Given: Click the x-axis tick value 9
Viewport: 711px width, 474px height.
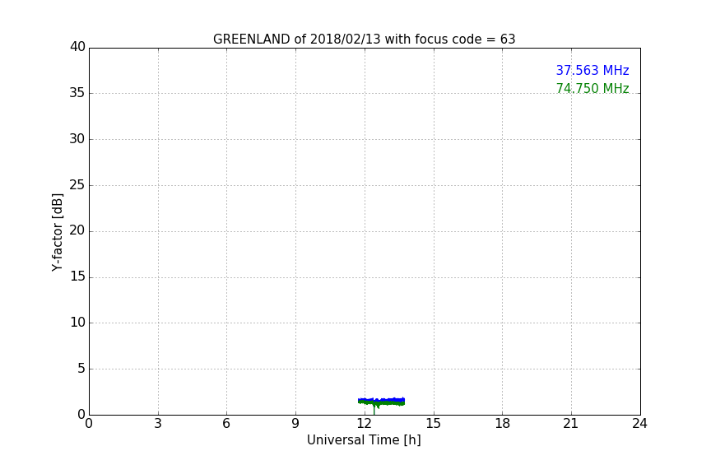Looking at the screenshot, I should (x=295, y=424).
